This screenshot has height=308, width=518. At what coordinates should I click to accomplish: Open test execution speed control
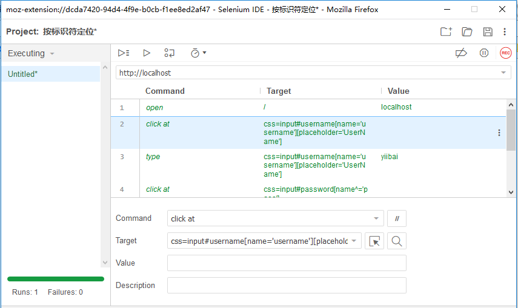pyautogui.click(x=198, y=53)
